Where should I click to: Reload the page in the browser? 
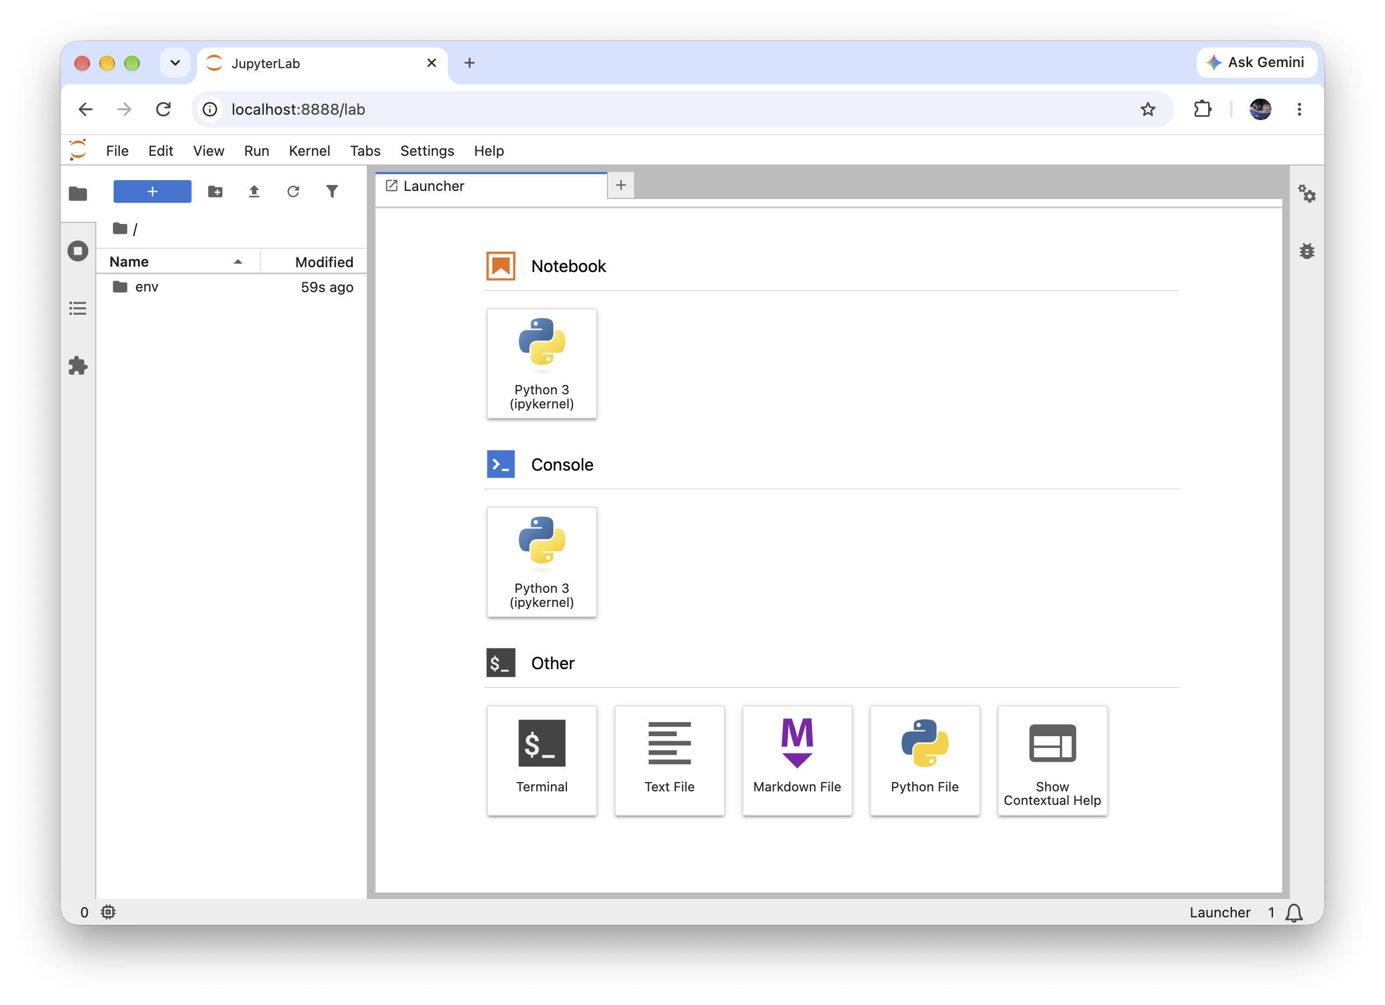(x=163, y=109)
